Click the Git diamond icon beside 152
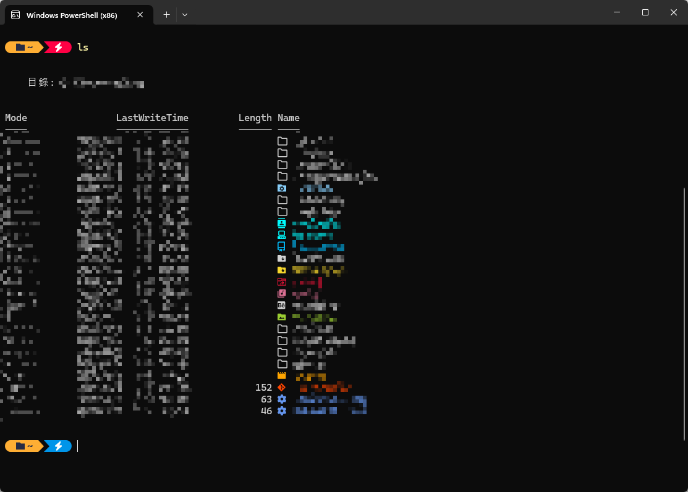 (282, 387)
